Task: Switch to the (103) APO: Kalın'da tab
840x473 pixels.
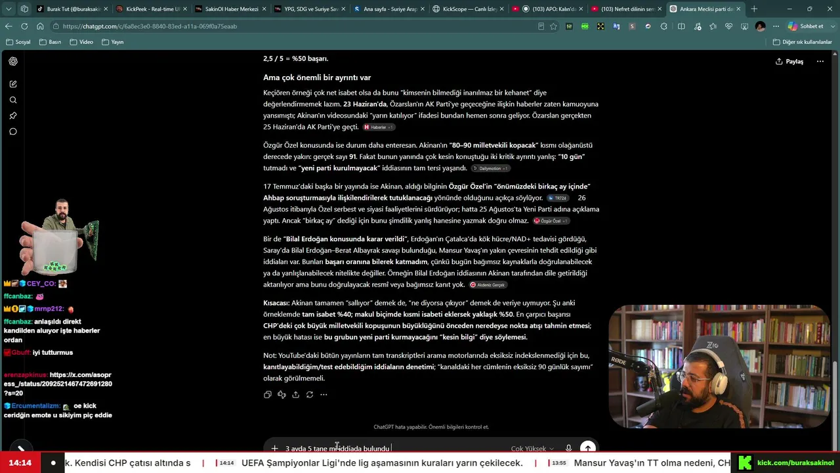Action: pos(547,9)
